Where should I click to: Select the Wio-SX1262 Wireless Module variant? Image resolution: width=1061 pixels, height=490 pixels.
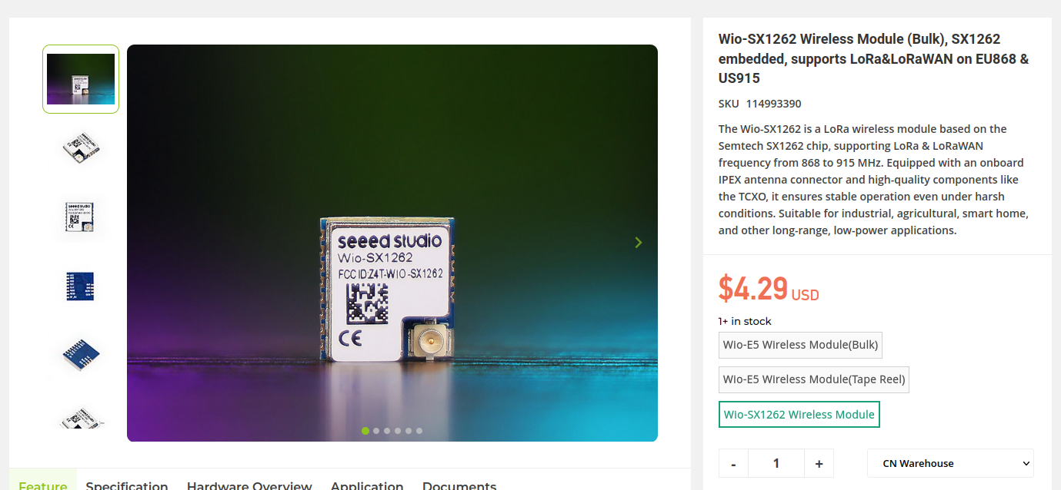(799, 415)
